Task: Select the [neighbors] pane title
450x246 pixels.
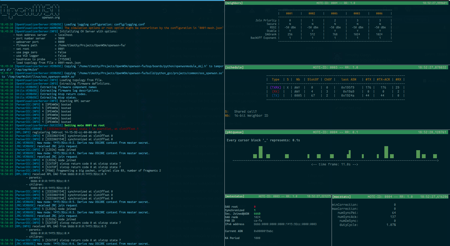Action: point(234,3)
